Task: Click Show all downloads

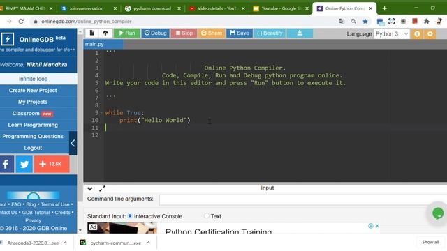Action: coord(430,242)
